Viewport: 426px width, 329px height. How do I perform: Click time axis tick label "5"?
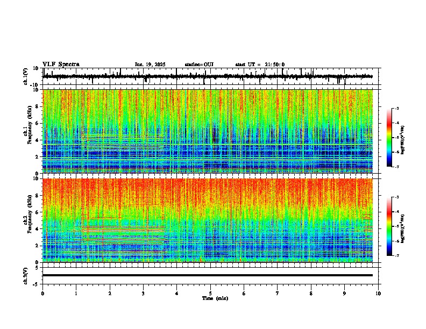[x=210, y=294]
